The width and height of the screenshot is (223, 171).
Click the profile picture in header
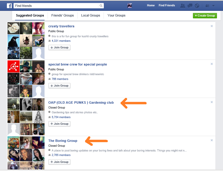pyautogui.click(x=130, y=5)
